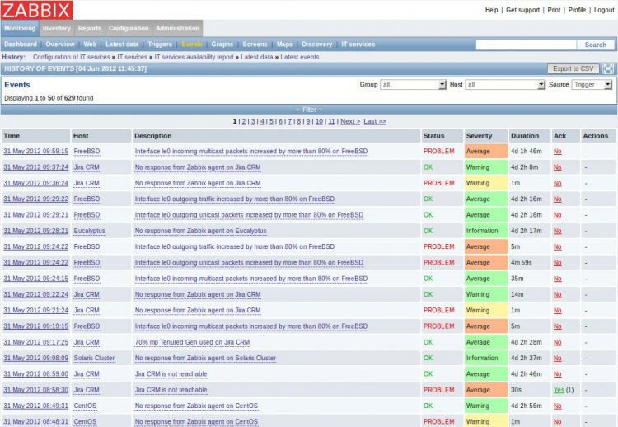Open the Logout link
This screenshot has width=618, height=427.
(604, 10)
